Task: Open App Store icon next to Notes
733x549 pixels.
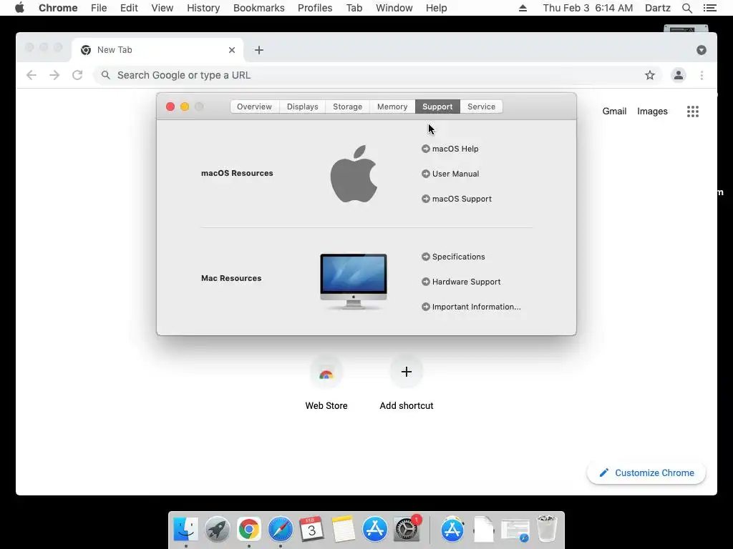Action: [x=375, y=530]
